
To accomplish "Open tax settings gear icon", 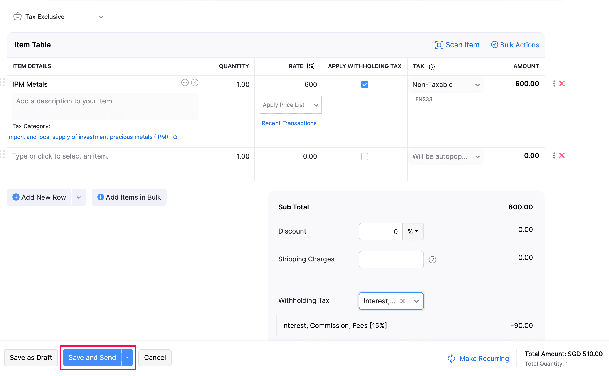I will point(432,67).
